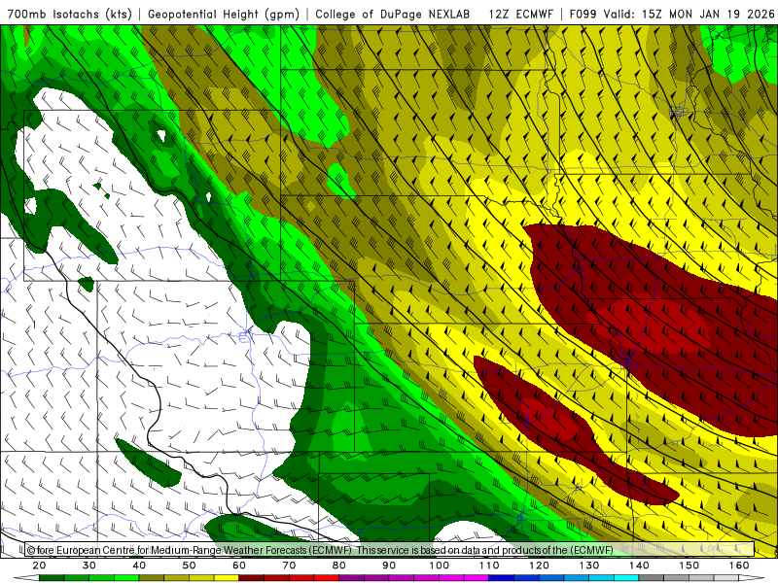778x583 pixels.
Task: Click the '100' colorbar label
Action: tap(440, 566)
